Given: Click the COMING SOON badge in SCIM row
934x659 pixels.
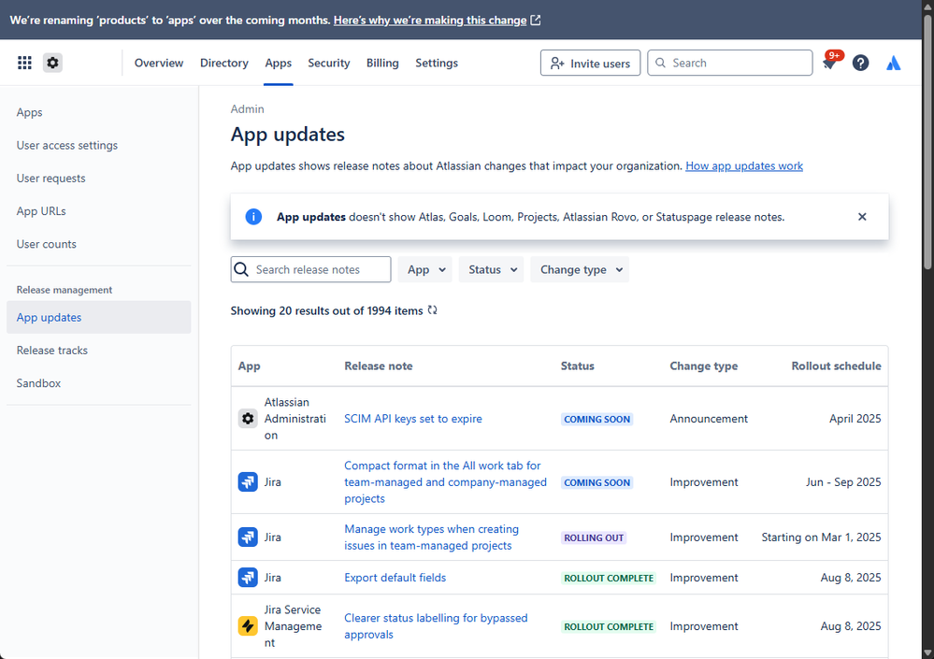Looking at the screenshot, I should coord(596,419).
